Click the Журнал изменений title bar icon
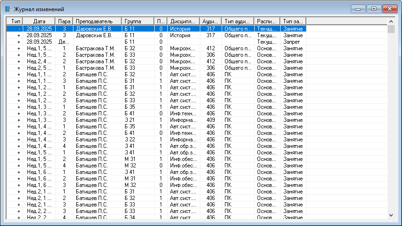The height and width of the screenshot is (226, 402). [8, 9]
